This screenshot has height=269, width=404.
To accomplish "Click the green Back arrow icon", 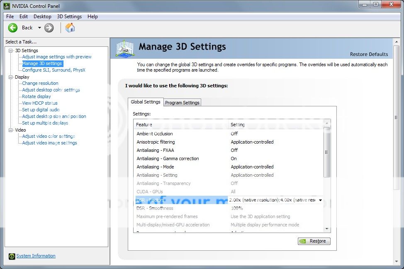I will pyautogui.click(x=12, y=28).
